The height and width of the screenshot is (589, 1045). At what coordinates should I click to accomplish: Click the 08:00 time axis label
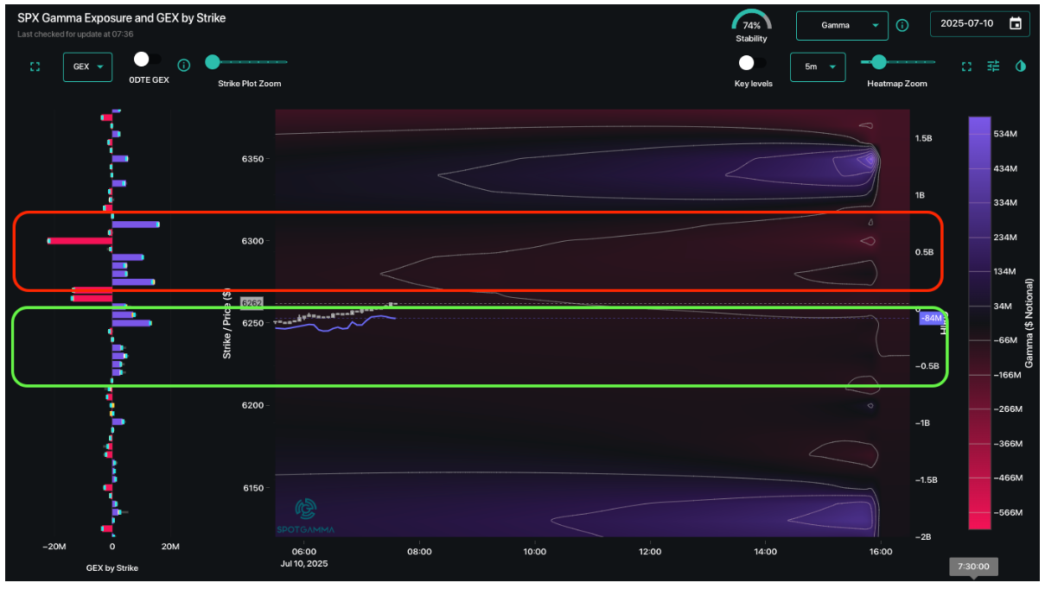[419, 551]
